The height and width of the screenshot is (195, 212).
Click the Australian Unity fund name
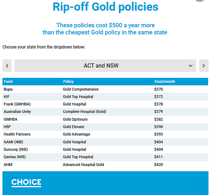click(17, 111)
